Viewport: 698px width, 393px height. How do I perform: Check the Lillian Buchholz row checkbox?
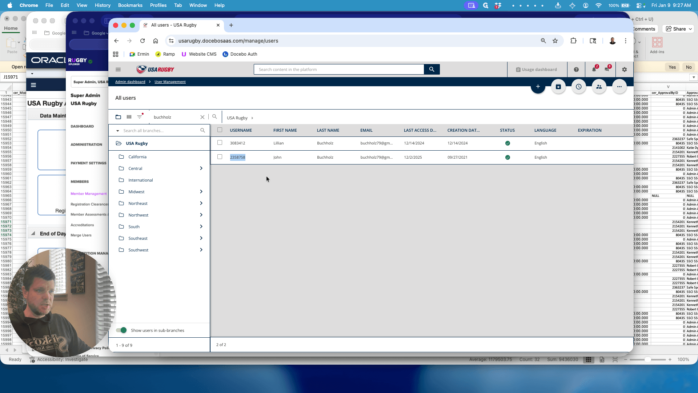(x=220, y=143)
